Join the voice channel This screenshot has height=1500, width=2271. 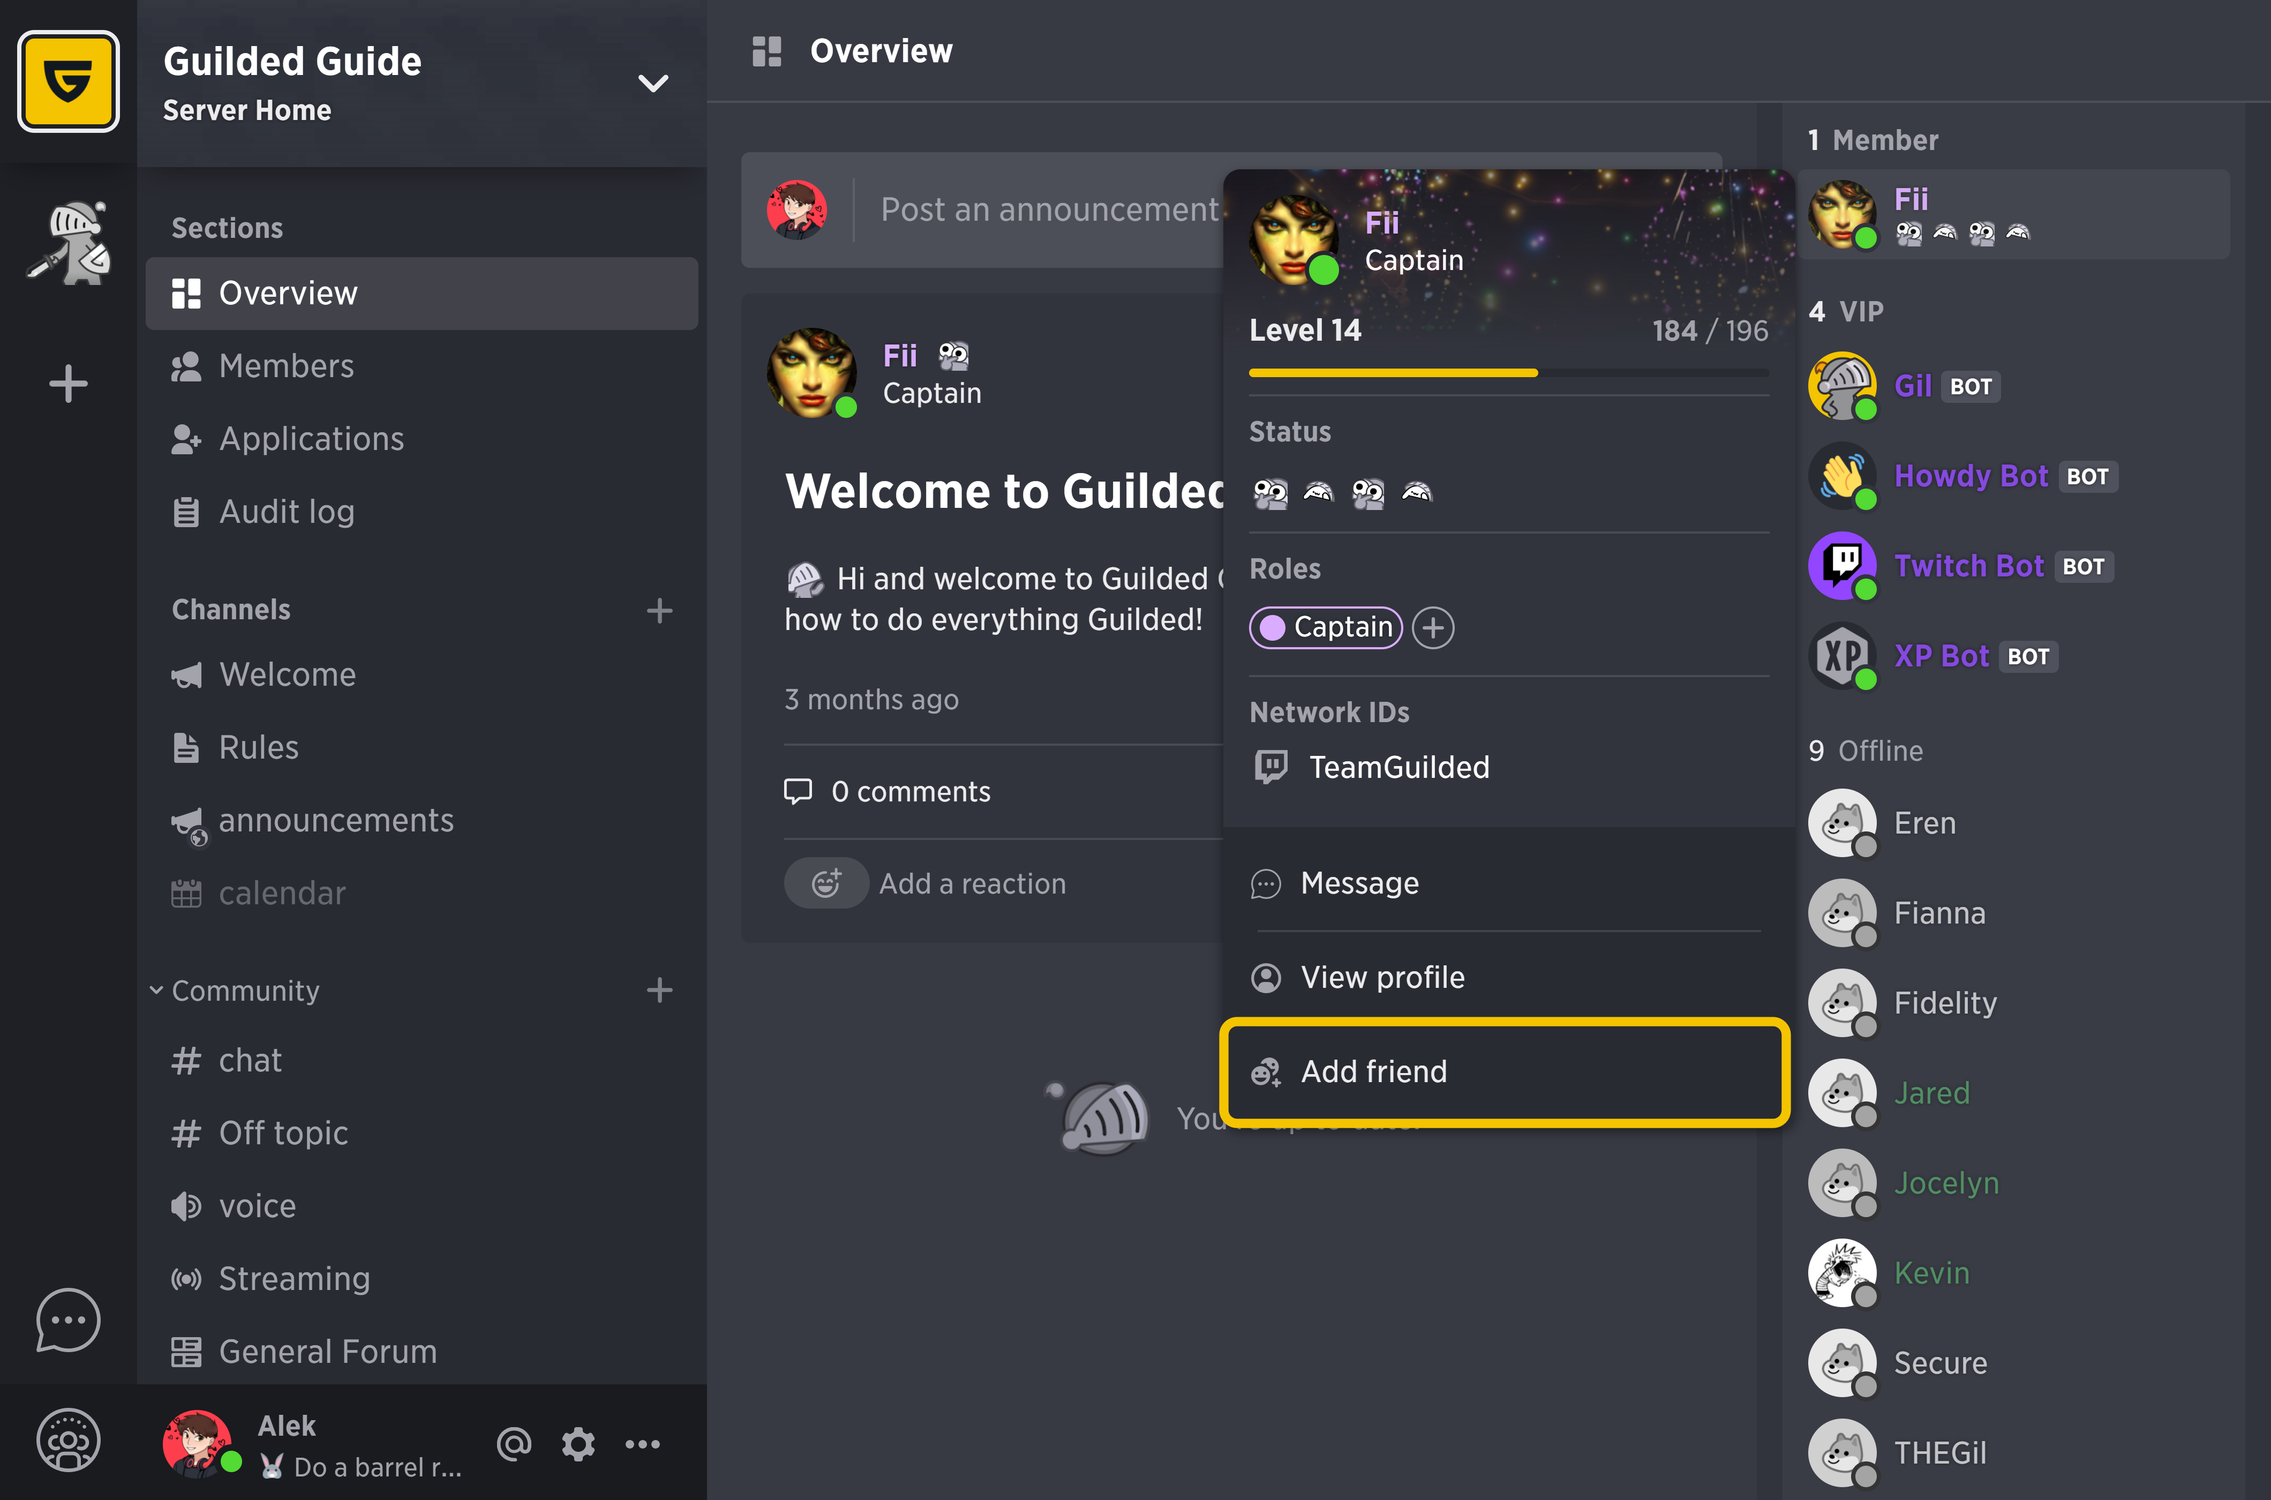click(422, 1205)
